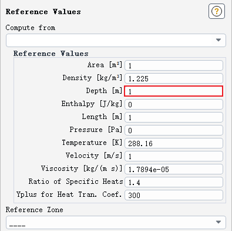This screenshot has width=232, height=231.
Task: Click the Area input field
Action: point(174,65)
